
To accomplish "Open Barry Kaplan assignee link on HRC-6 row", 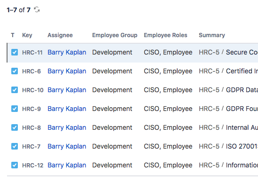I will tap(67, 71).
